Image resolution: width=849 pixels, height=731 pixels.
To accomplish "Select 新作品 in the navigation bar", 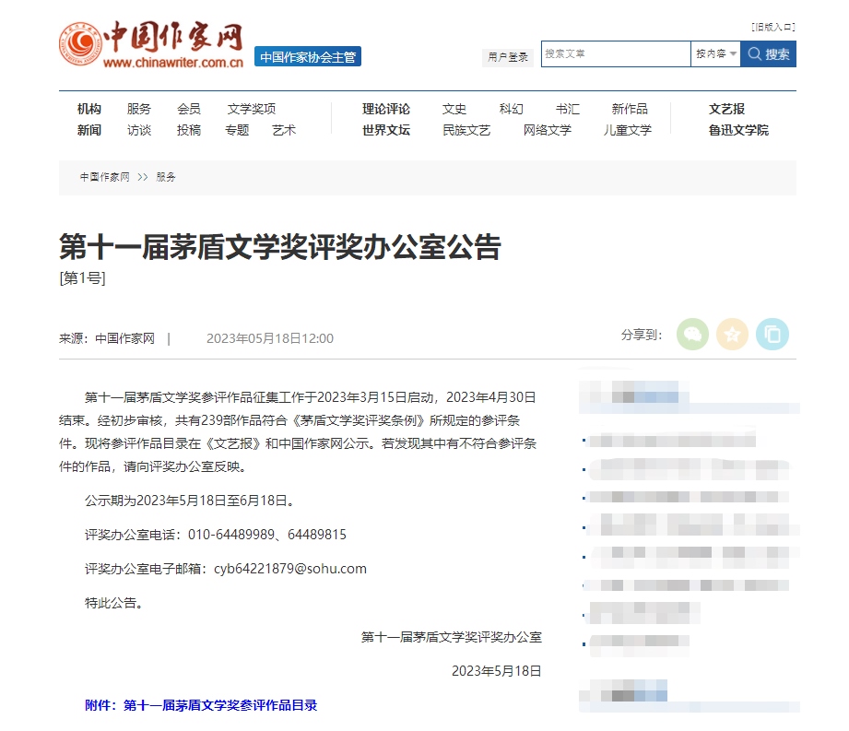I will pos(628,108).
